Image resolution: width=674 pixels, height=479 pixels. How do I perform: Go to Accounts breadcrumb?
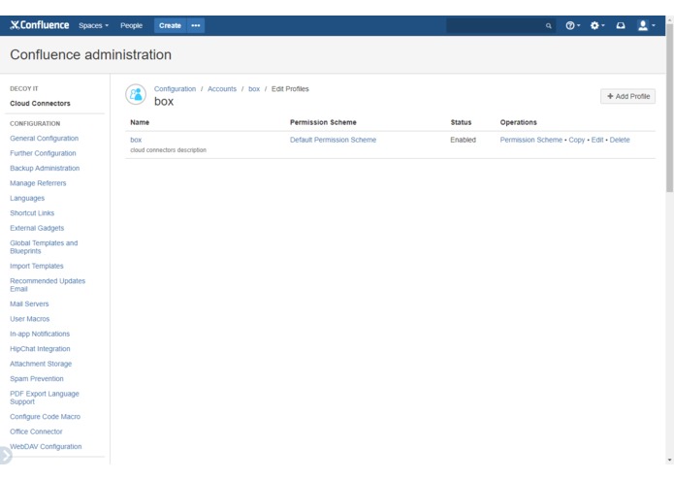pos(222,89)
